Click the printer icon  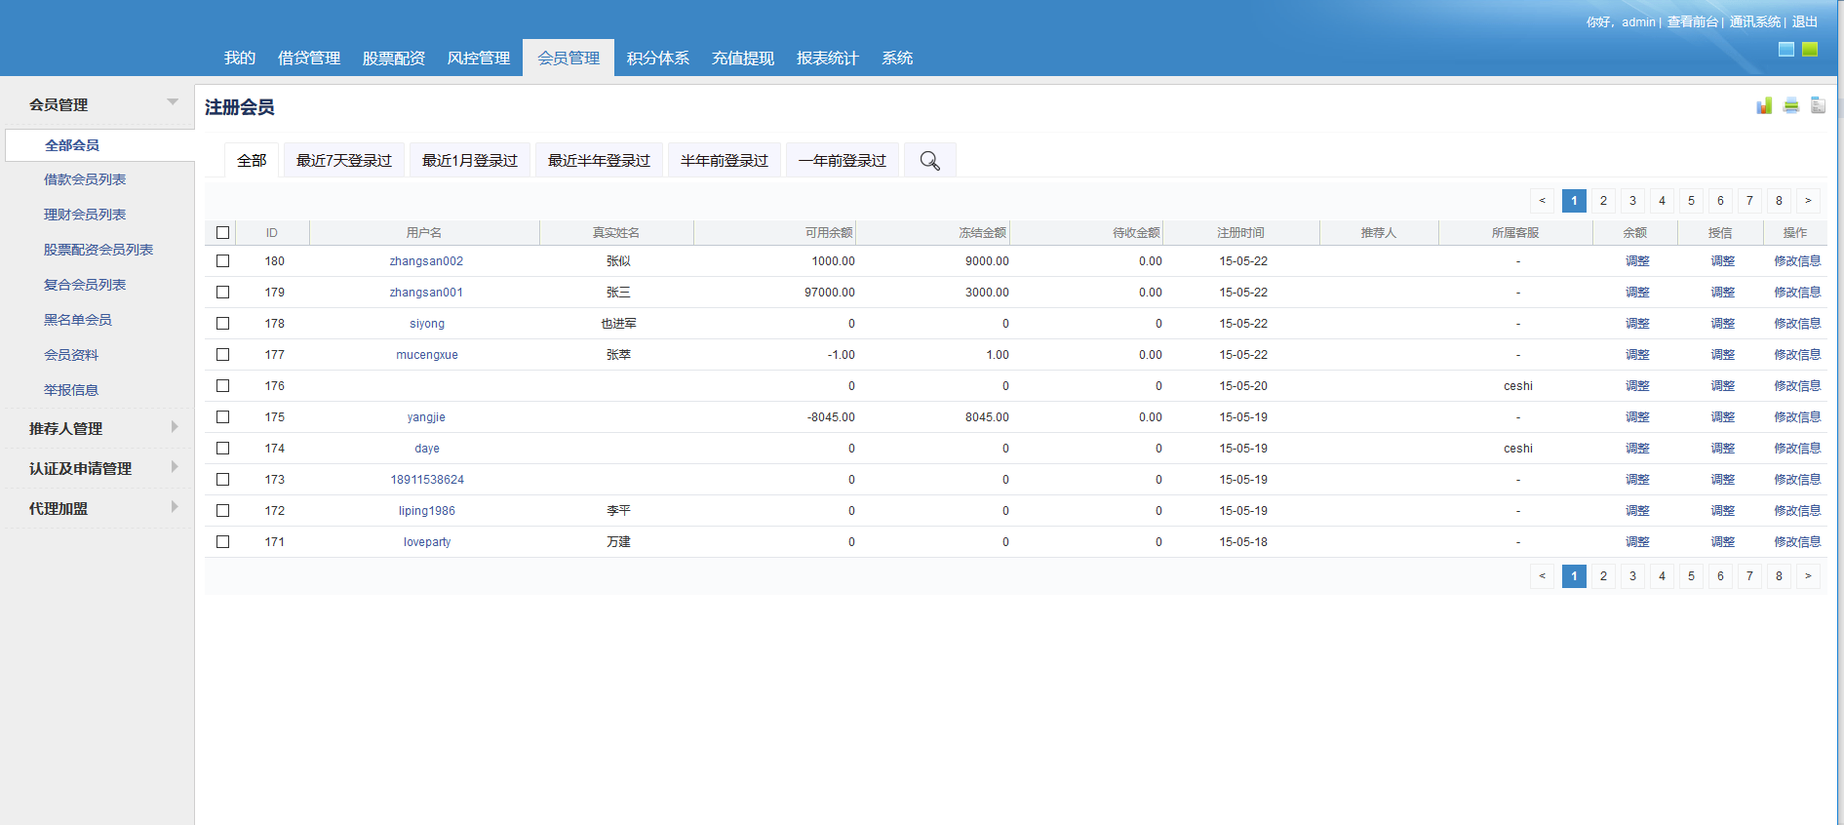[x=1791, y=105]
